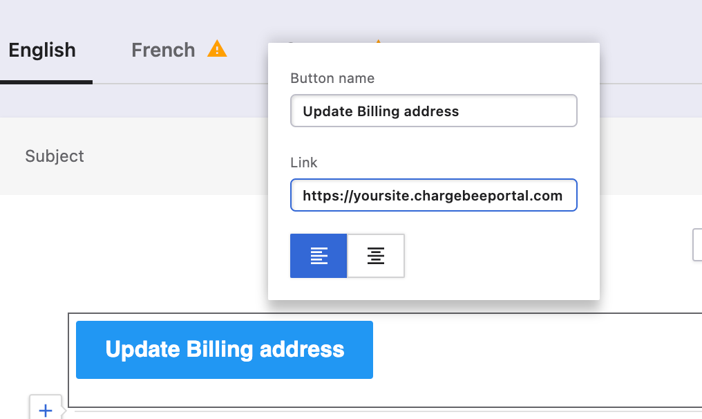
Task: Click the blue plus add-block icon
Action: (x=46, y=410)
